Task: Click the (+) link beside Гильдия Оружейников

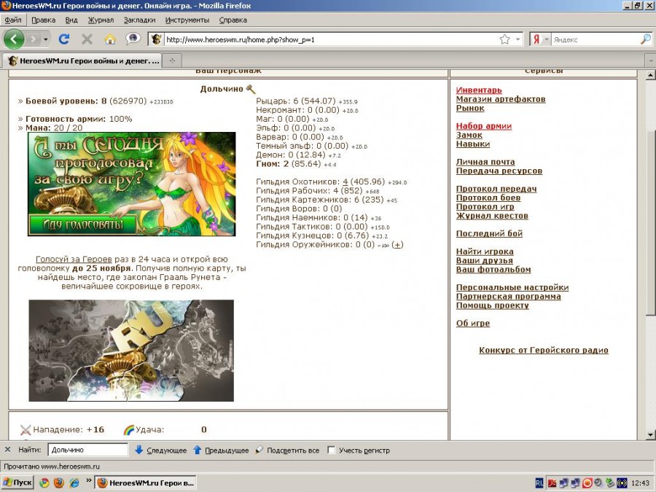Action: coord(397,245)
